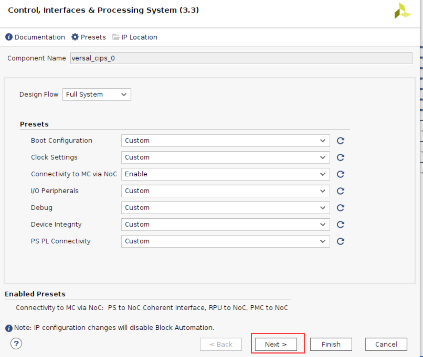423x357 pixels.
Task: Click the Documentation info icon
Action: click(9, 37)
